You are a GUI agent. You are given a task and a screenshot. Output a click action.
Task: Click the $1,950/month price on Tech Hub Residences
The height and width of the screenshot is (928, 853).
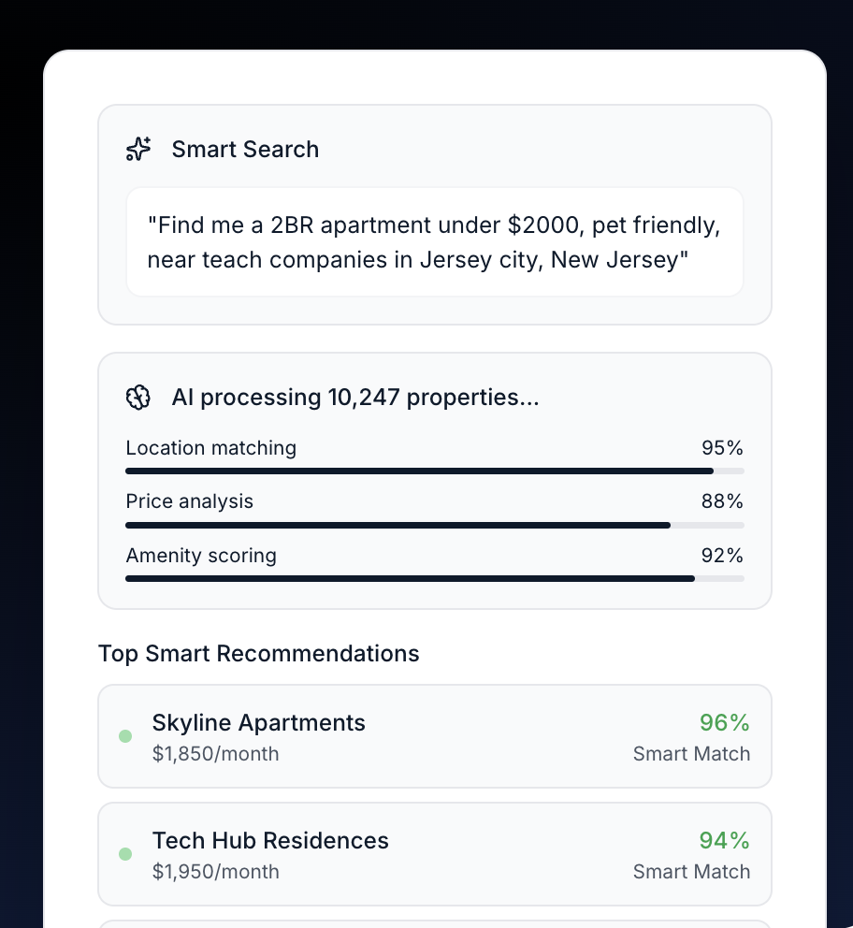pos(215,872)
